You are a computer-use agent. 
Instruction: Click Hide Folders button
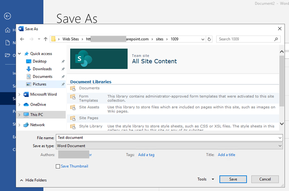click(x=34, y=180)
